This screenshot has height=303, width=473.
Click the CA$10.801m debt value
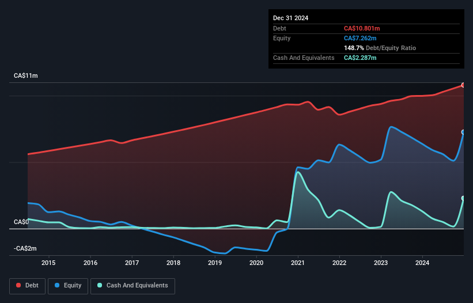[362, 28]
